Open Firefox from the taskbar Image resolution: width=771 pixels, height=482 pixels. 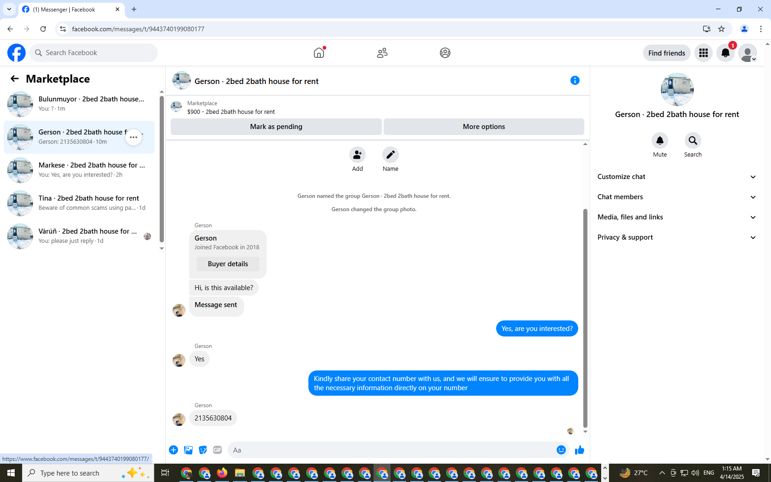[222, 473]
